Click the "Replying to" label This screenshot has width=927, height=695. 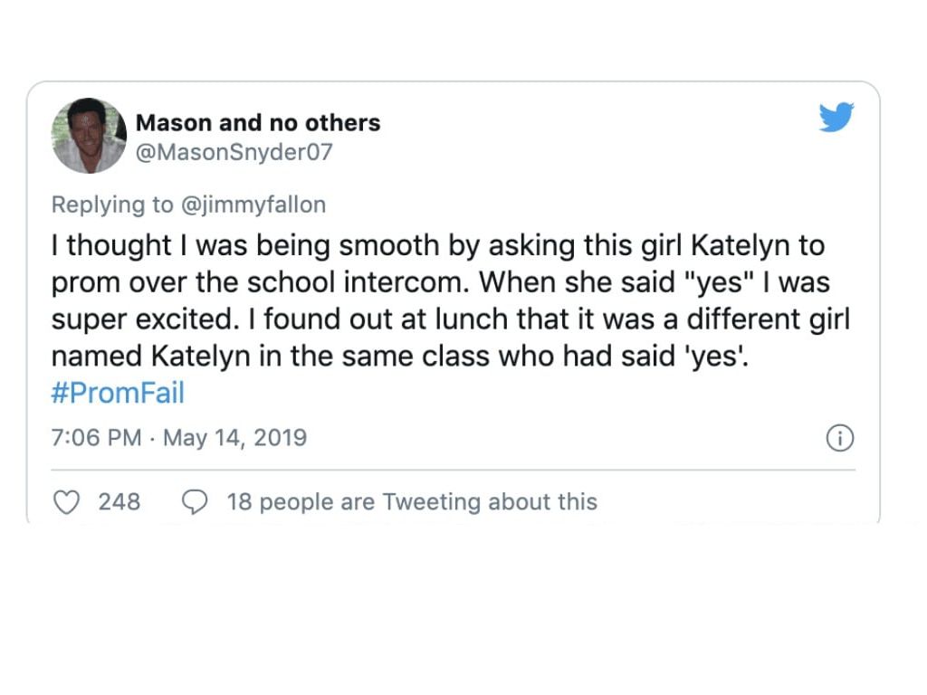(x=111, y=205)
